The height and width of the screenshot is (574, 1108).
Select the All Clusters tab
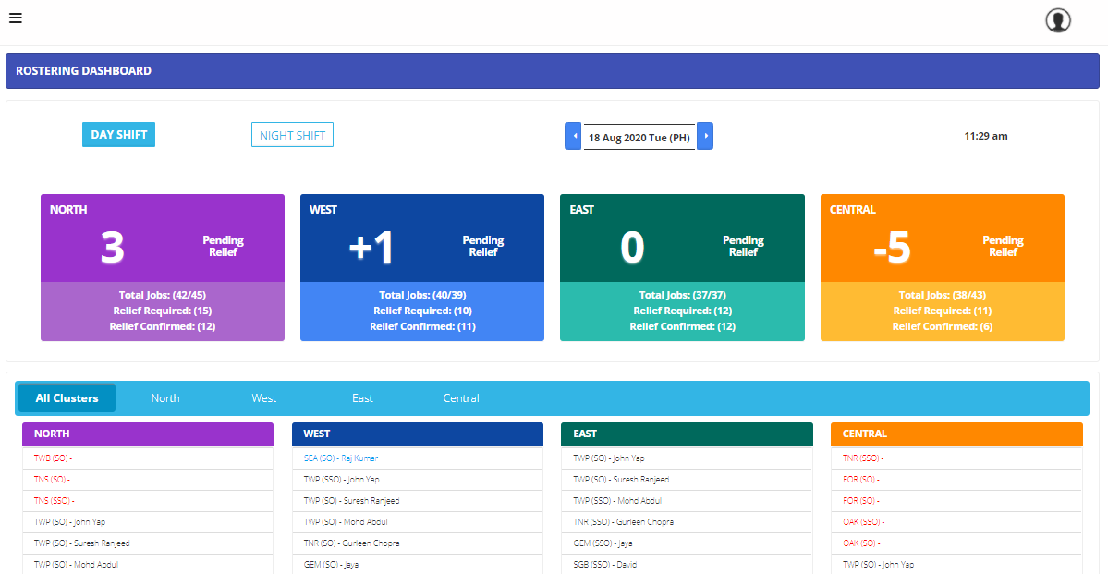click(x=66, y=397)
